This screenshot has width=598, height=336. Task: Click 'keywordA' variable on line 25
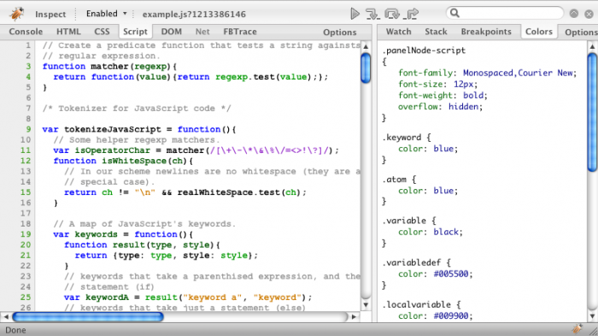pos(107,298)
